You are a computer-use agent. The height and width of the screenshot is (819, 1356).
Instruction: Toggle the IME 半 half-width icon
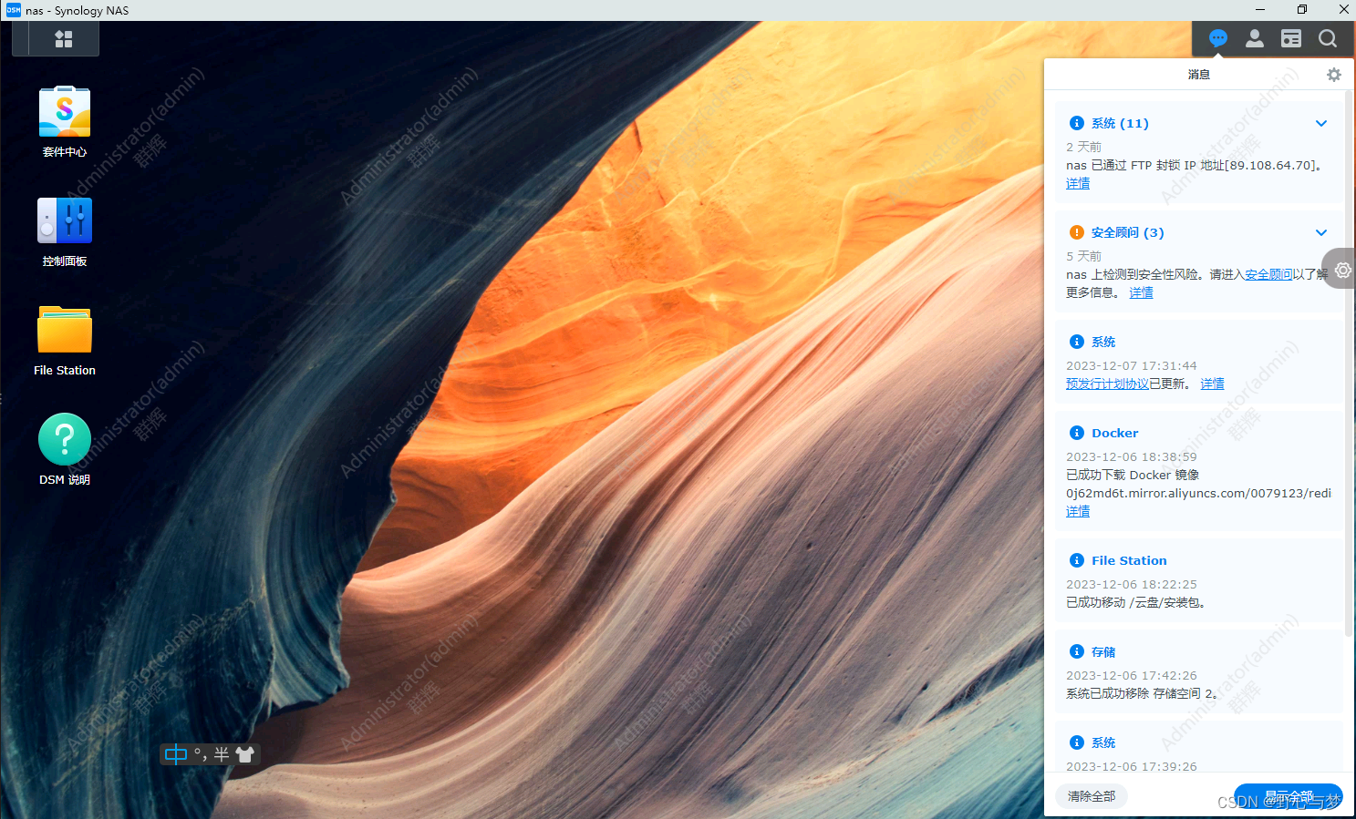tap(222, 754)
